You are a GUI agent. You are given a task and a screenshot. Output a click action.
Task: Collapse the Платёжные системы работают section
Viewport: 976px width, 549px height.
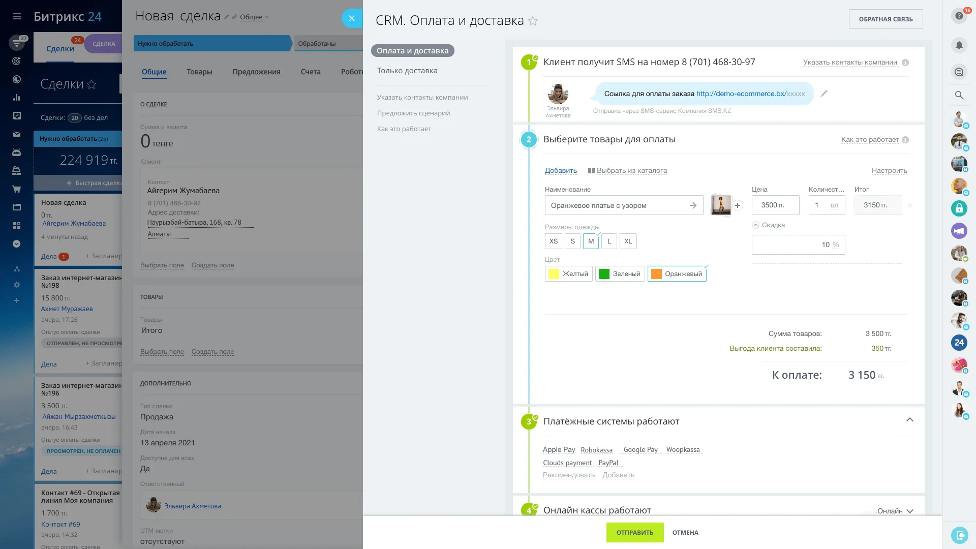909,420
